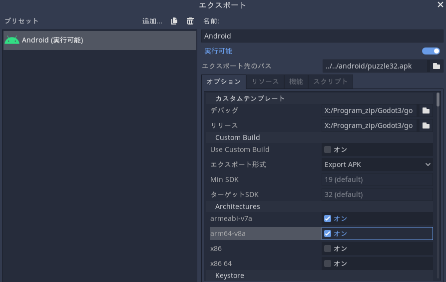Enable x86 architecture checkbox
The width and height of the screenshot is (446, 282).
[x=328, y=248]
